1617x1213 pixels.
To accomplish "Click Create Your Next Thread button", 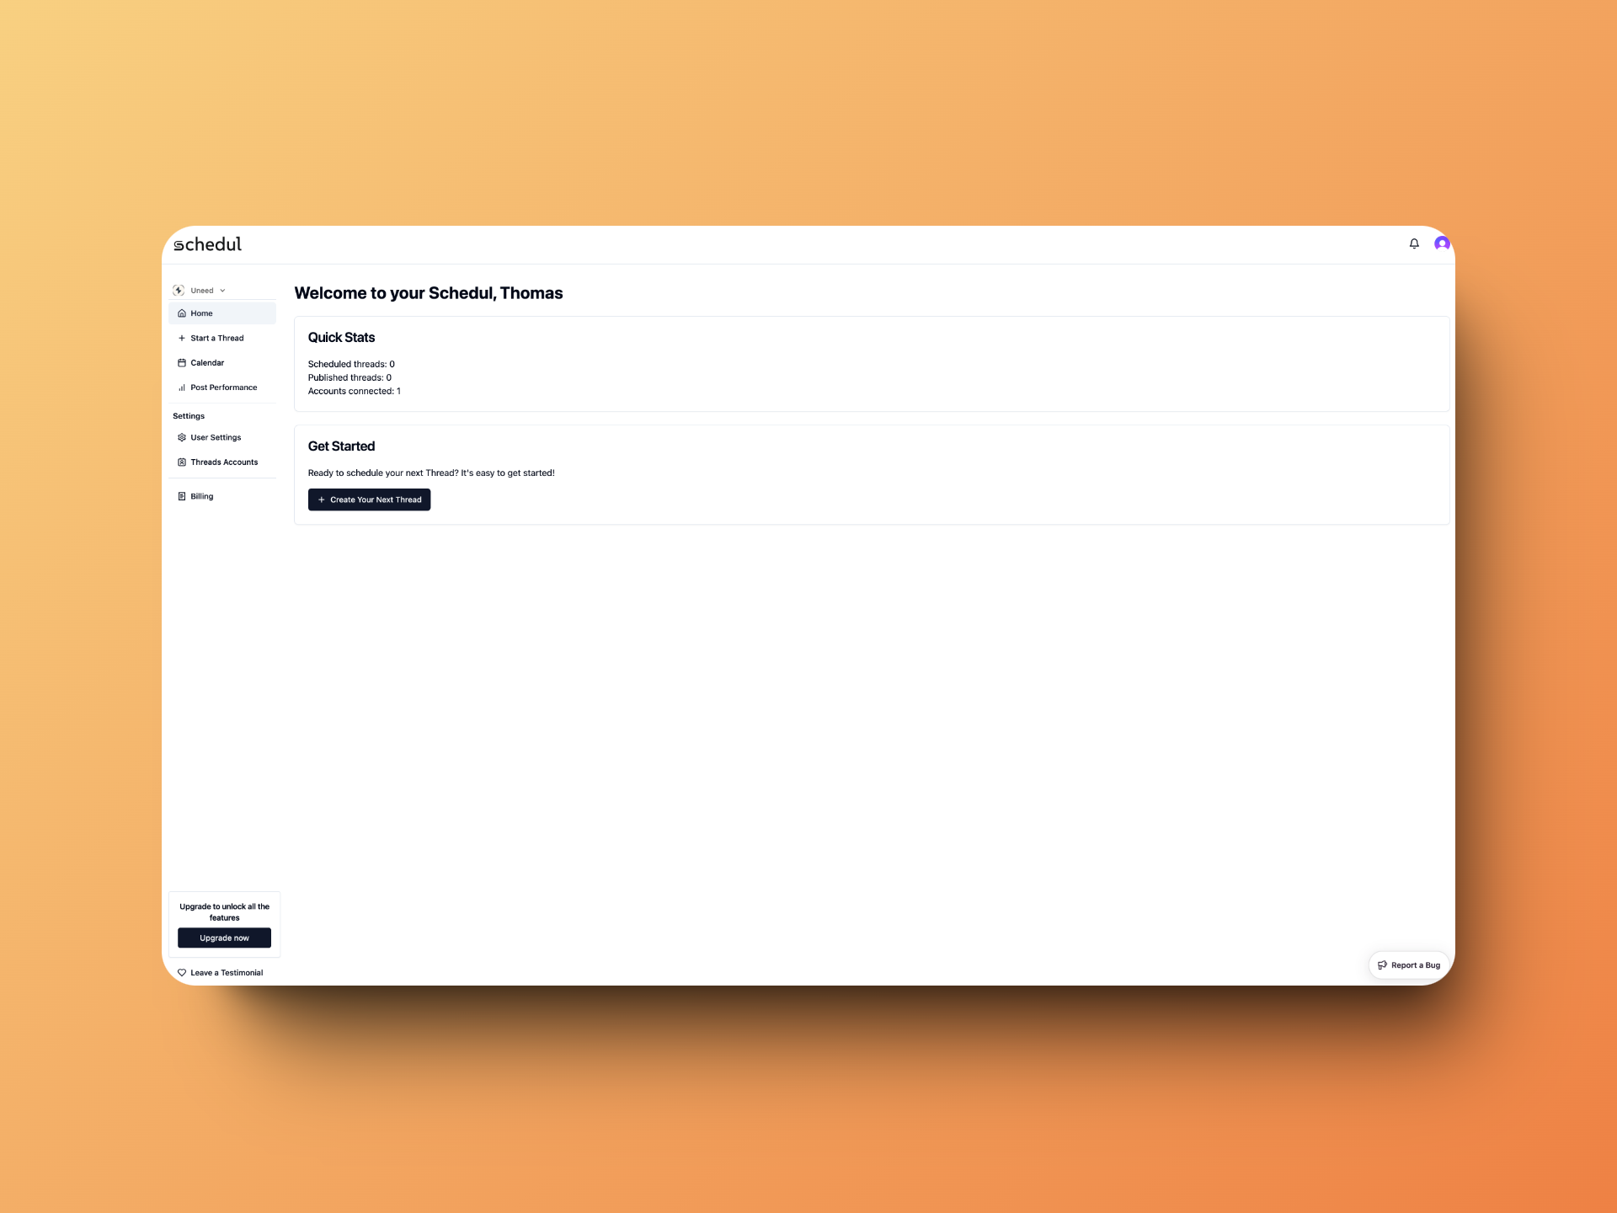I will (x=369, y=500).
